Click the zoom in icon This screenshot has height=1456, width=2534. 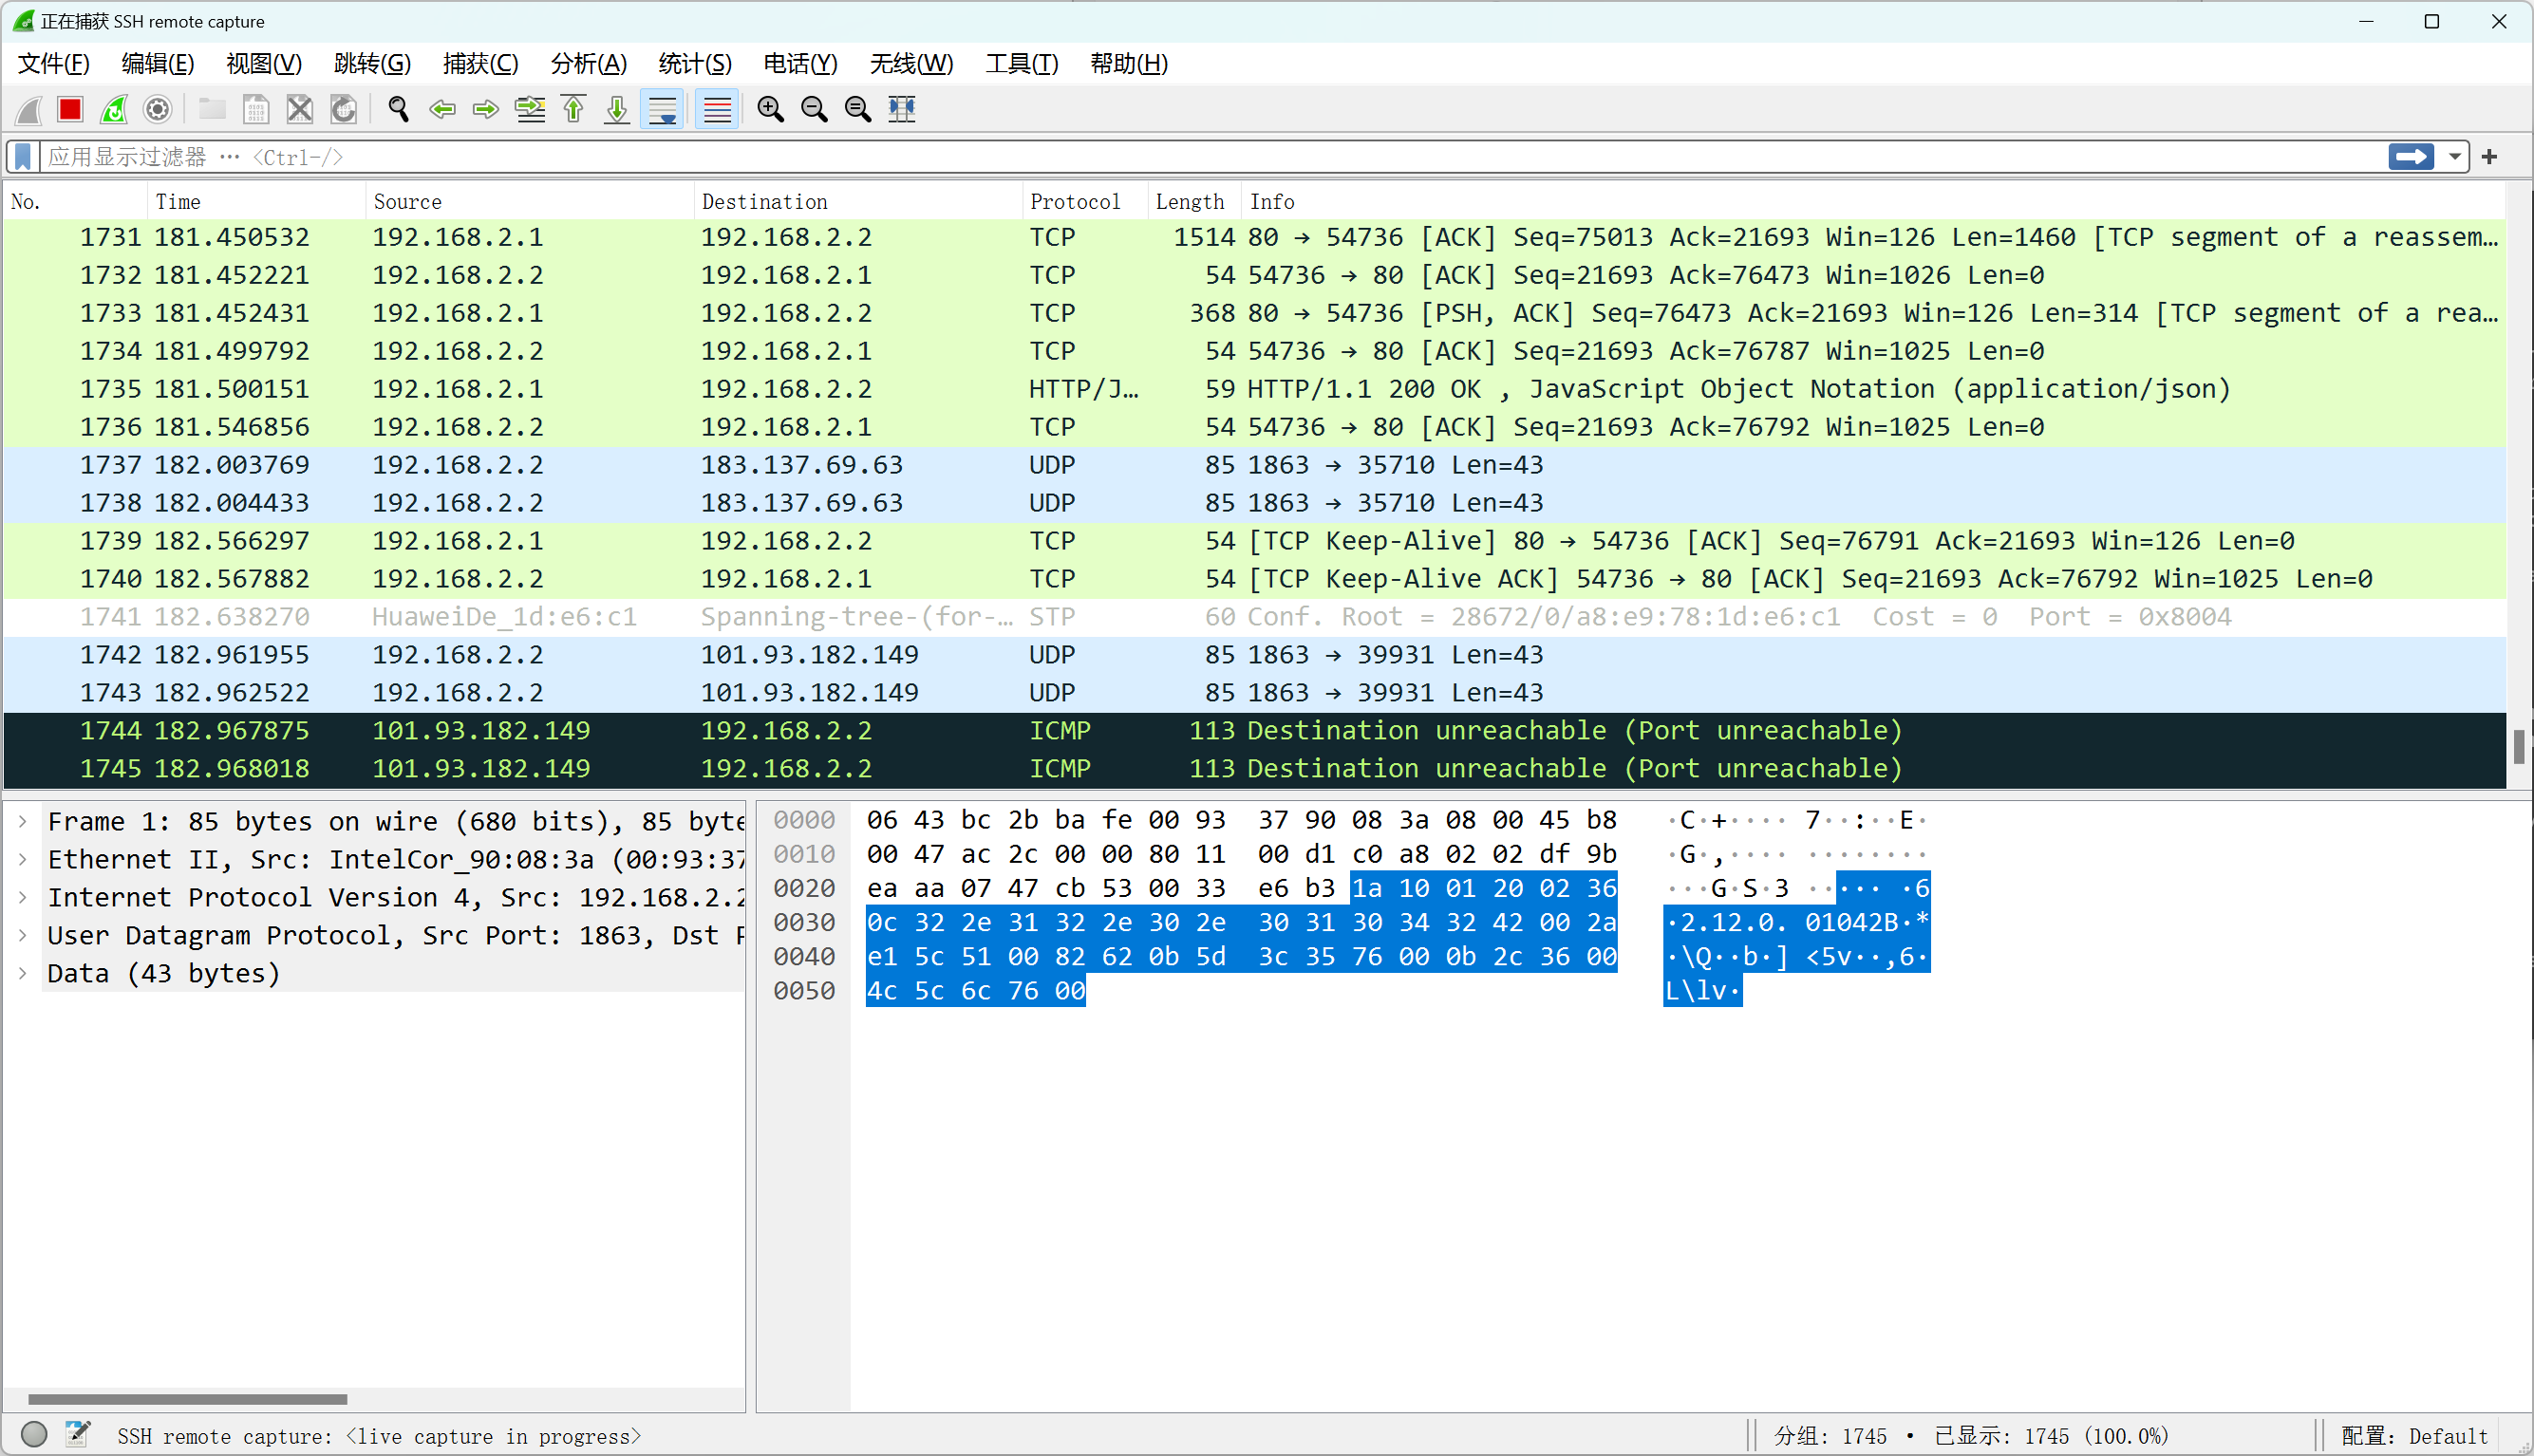click(770, 109)
